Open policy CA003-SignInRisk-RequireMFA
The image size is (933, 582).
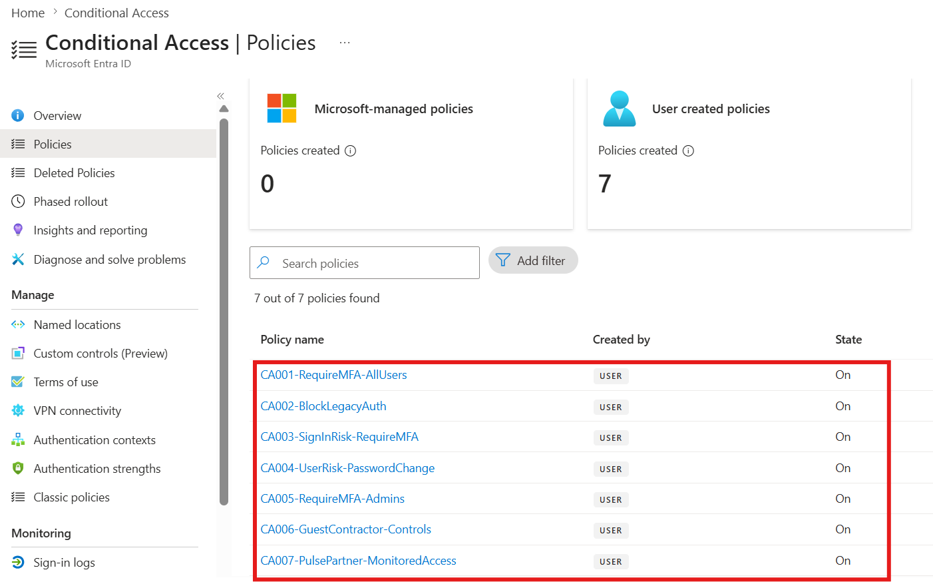339,437
